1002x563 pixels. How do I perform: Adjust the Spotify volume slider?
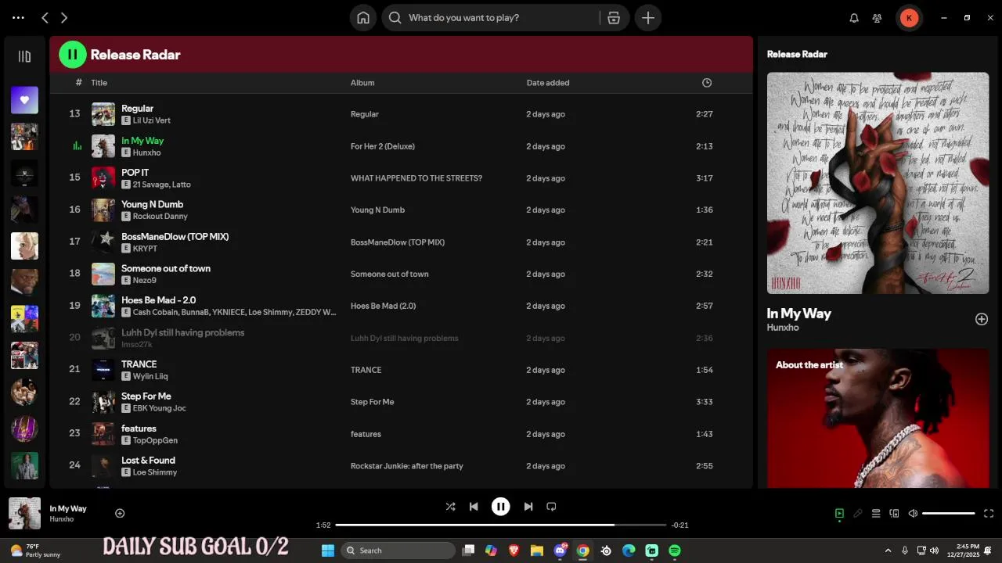[949, 514]
